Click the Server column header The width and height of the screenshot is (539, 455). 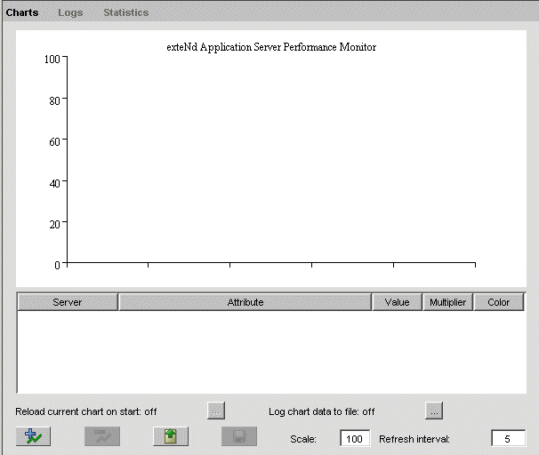[x=68, y=302]
